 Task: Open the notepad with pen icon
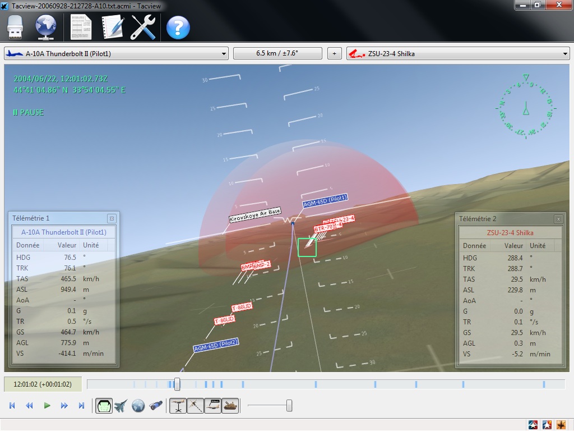112,27
